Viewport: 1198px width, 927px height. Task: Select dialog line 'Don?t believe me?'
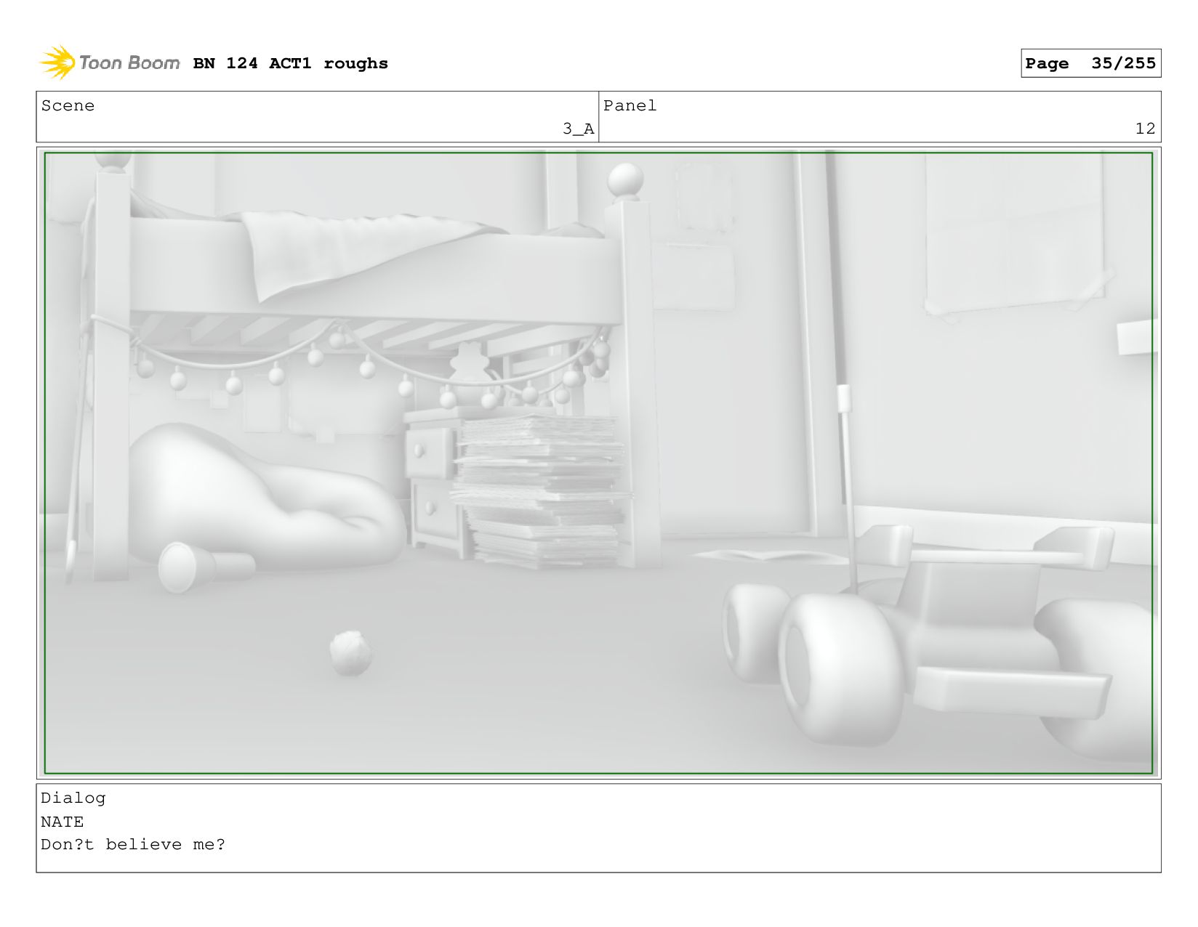tap(133, 844)
